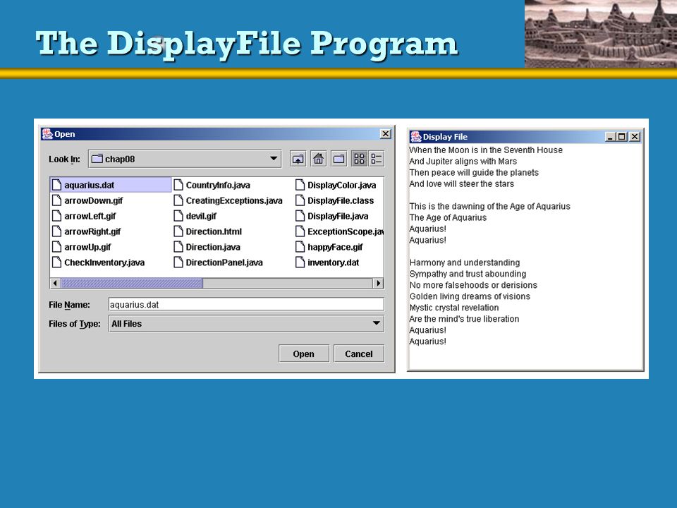This screenshot has width=677, height=508.
Task: Click Java icon in Open dialog title
Action: point(47,134)
